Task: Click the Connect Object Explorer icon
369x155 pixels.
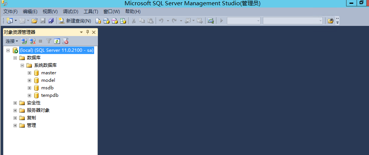Action: point(24,41)
